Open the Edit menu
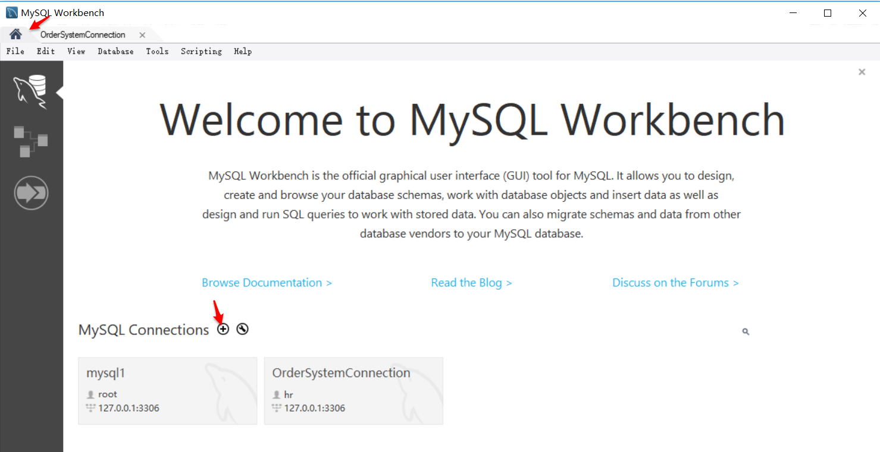 (x=46, y=52)
